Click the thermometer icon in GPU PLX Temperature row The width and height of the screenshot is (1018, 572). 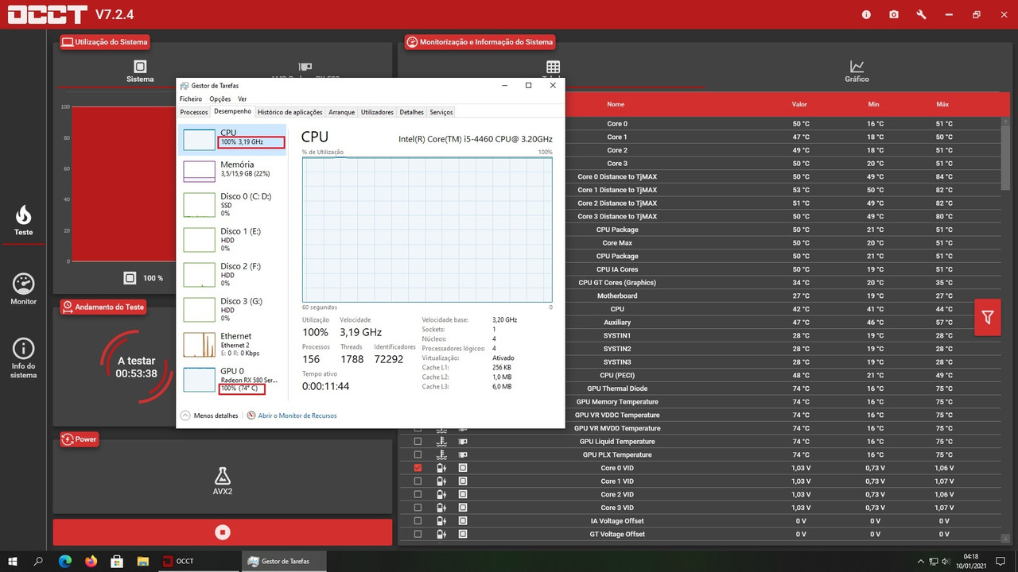pos(441,454)
